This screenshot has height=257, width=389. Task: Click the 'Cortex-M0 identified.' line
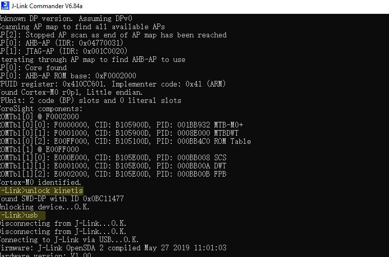tap(40, 182)
